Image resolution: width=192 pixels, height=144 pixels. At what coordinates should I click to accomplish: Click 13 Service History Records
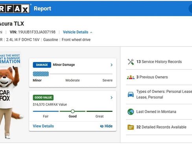(x=159, y=62)
